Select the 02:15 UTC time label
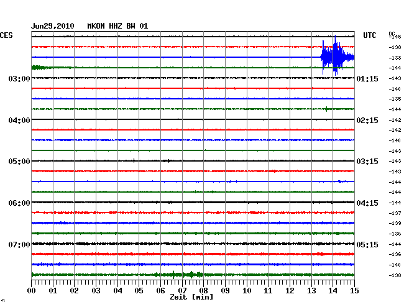This screenshot has height=307, width=404. click(x=367, y=121)
